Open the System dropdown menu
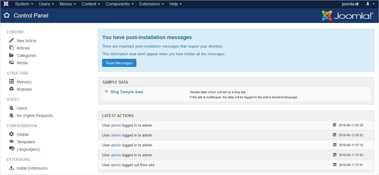 click(24, 4)
